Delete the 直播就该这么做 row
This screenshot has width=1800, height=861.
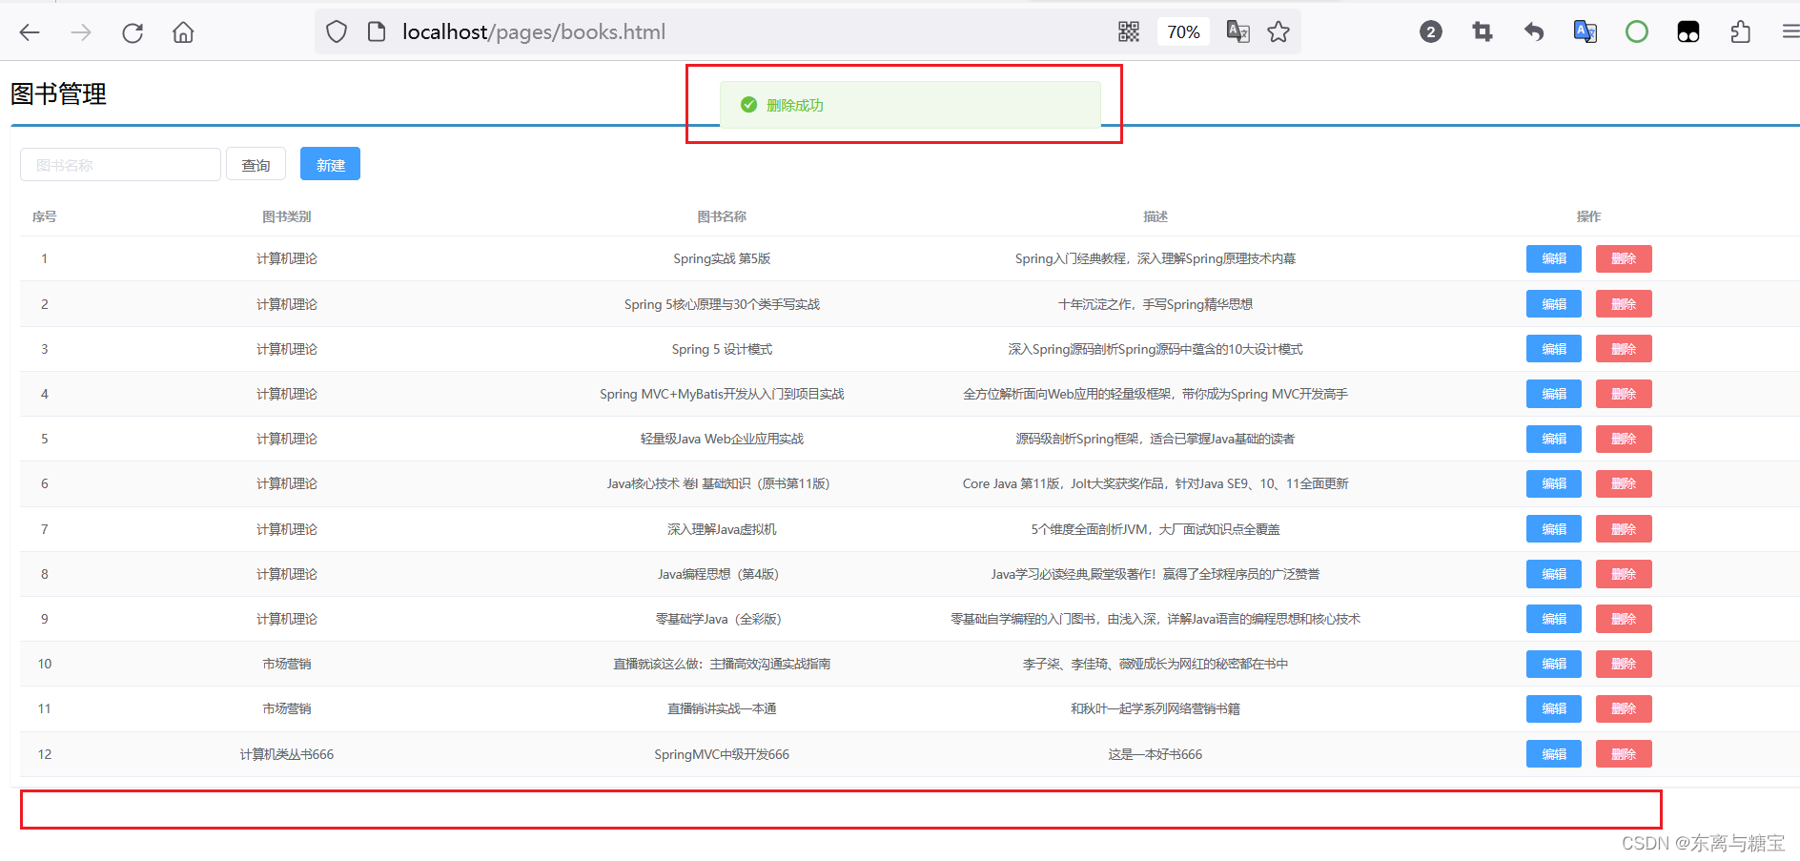pyautogui.click(x=1624, y=664)
